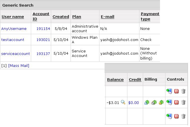
Task: Click third green dollar billing icon
Action: point(161,103)
